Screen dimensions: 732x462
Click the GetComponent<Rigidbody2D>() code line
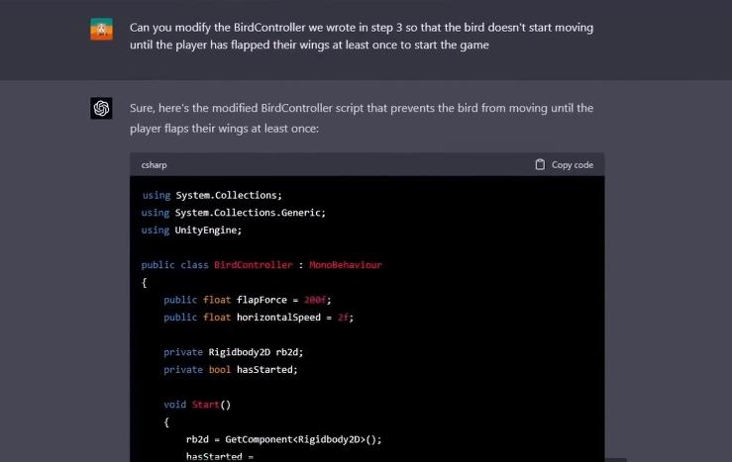(x=283, y=439)
